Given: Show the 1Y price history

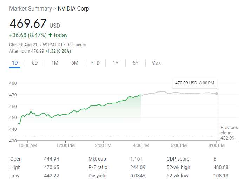Looking at the screenshot, I should pyautogui.click(x=116, y=63).
